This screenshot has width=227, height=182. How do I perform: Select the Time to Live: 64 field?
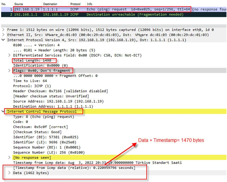[30, 81]
